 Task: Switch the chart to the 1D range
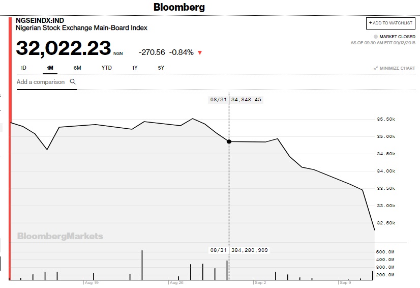click(x=23, y=68)
